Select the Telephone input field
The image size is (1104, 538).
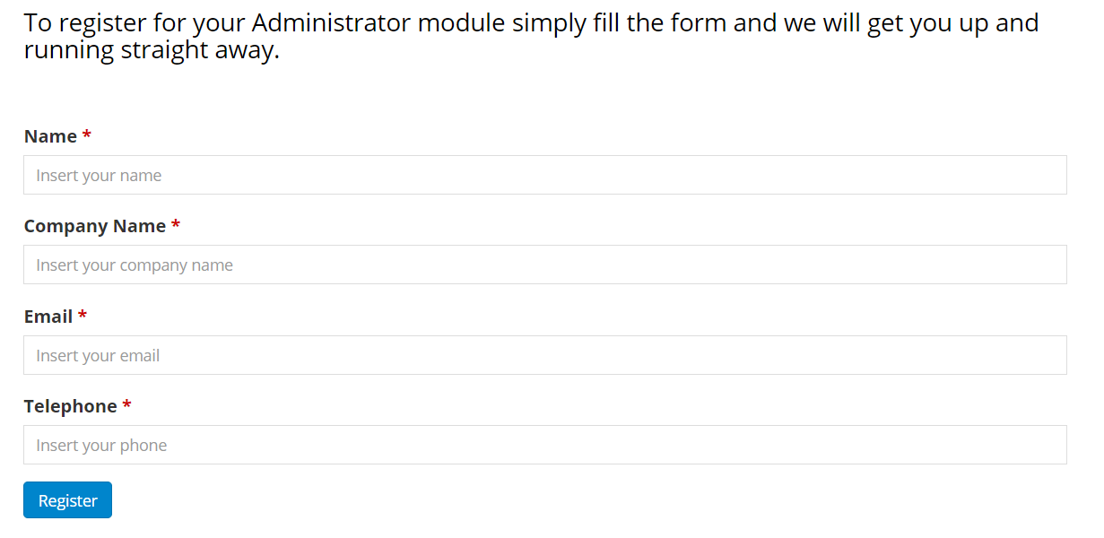[x=545, y=445]
